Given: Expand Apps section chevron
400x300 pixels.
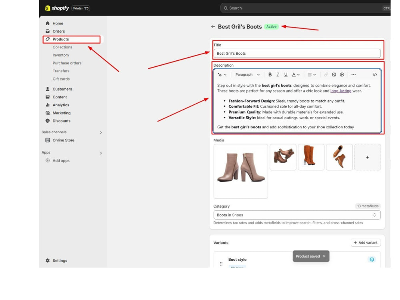Looking at the screenshot, I should click(x=101, y=153).
